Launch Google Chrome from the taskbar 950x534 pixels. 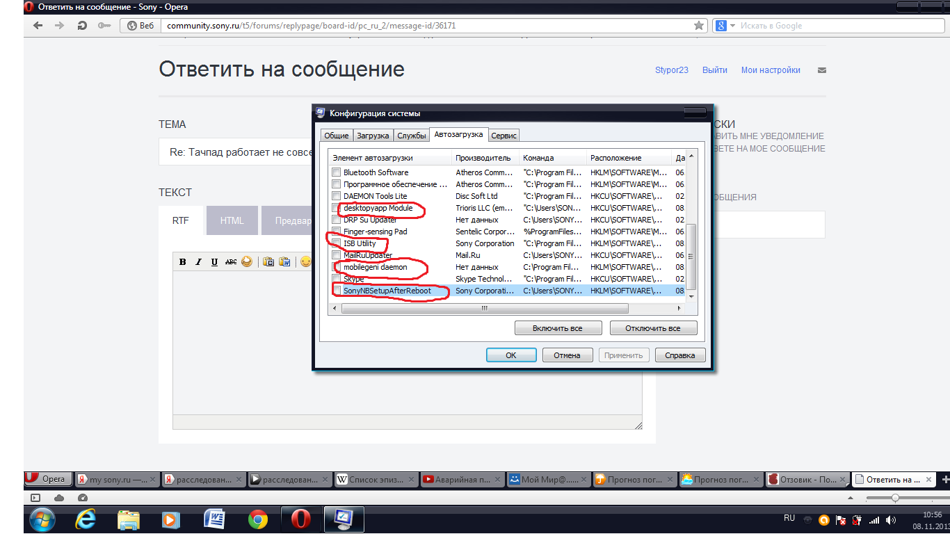pyautogui.click(x=258, y=519)
